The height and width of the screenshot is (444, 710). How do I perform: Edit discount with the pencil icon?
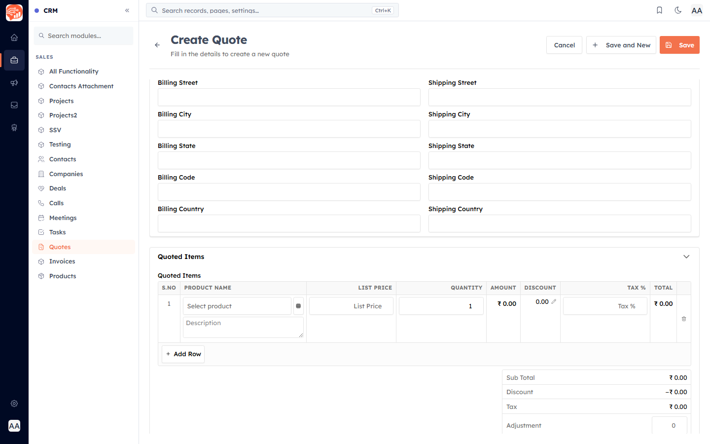coord(554,301)
